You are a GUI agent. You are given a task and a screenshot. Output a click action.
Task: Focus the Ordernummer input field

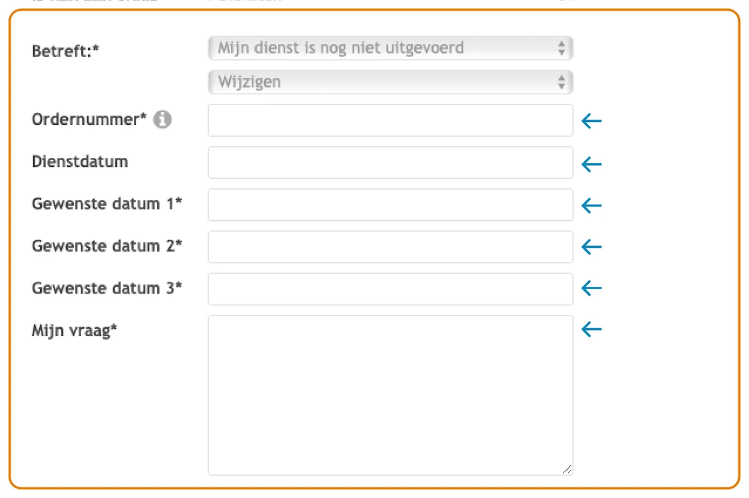pyautogui.click(x=391, y=121)
